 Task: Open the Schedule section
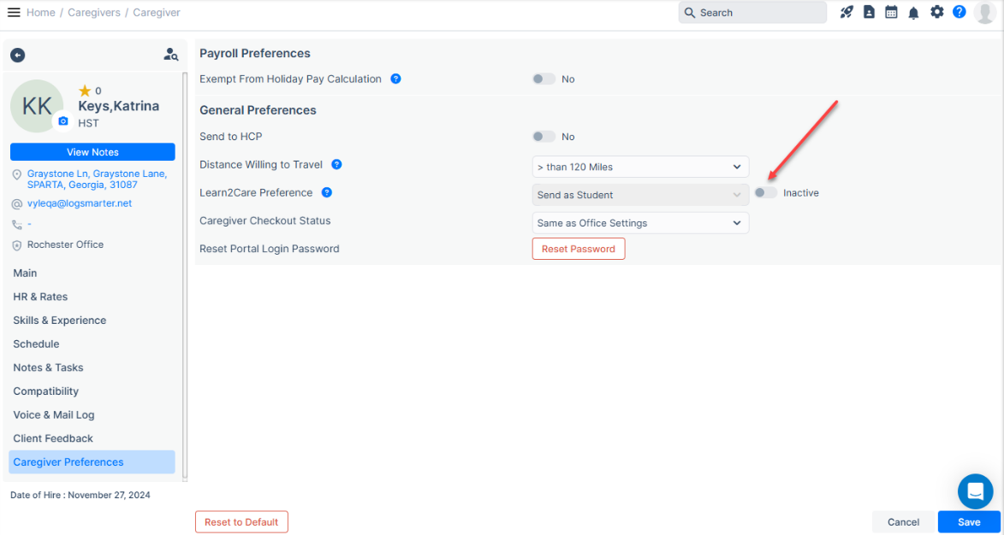(x=36, y=344)
